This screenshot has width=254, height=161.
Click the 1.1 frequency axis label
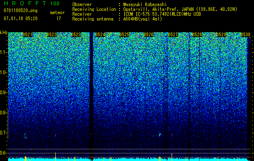[x=3, y=52]
